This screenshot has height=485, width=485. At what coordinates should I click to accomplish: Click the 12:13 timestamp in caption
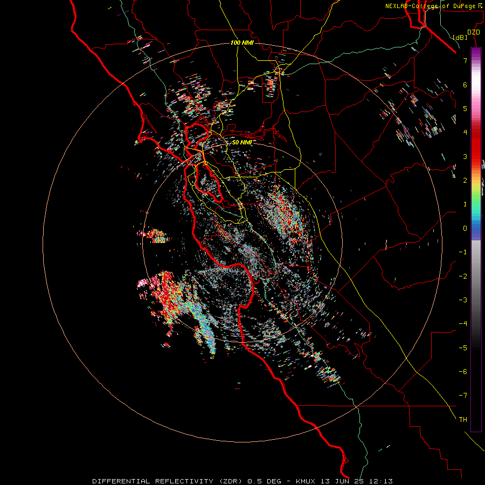click(381, 481)
